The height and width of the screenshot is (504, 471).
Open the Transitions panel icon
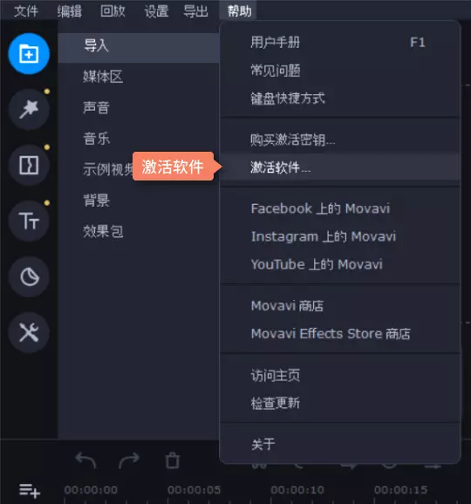[x=29, y=165]
